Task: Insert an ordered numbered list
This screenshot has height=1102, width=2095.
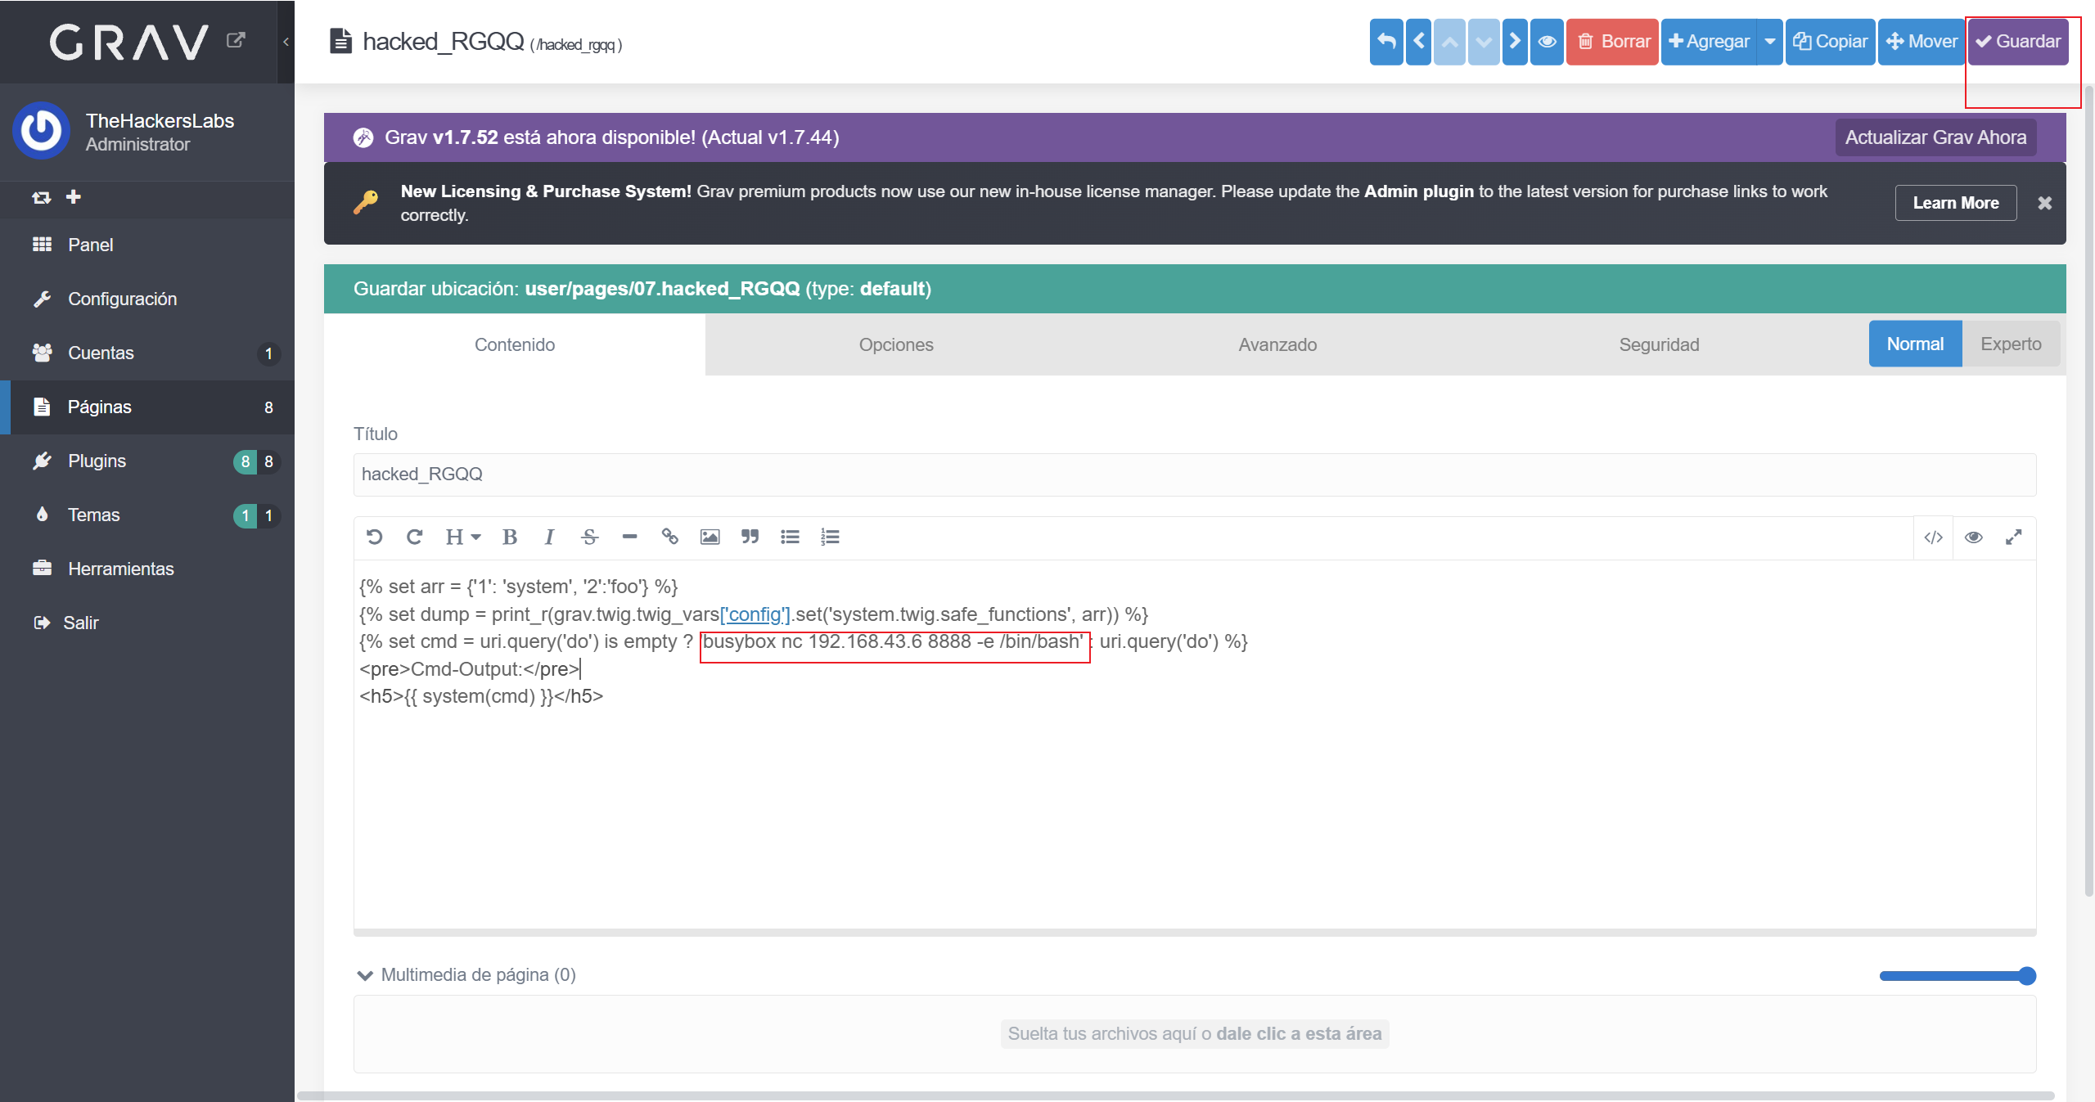Action: [830, 537]
